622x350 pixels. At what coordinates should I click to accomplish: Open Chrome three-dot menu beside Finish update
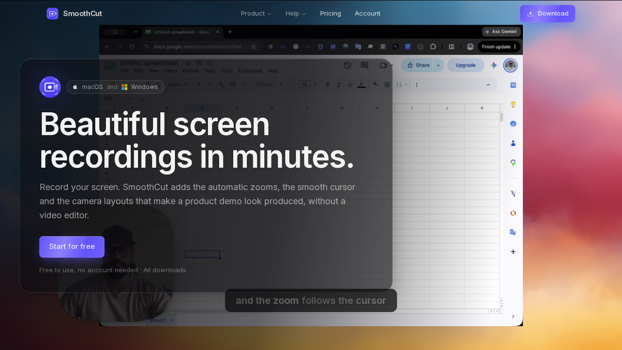(515, 47)
